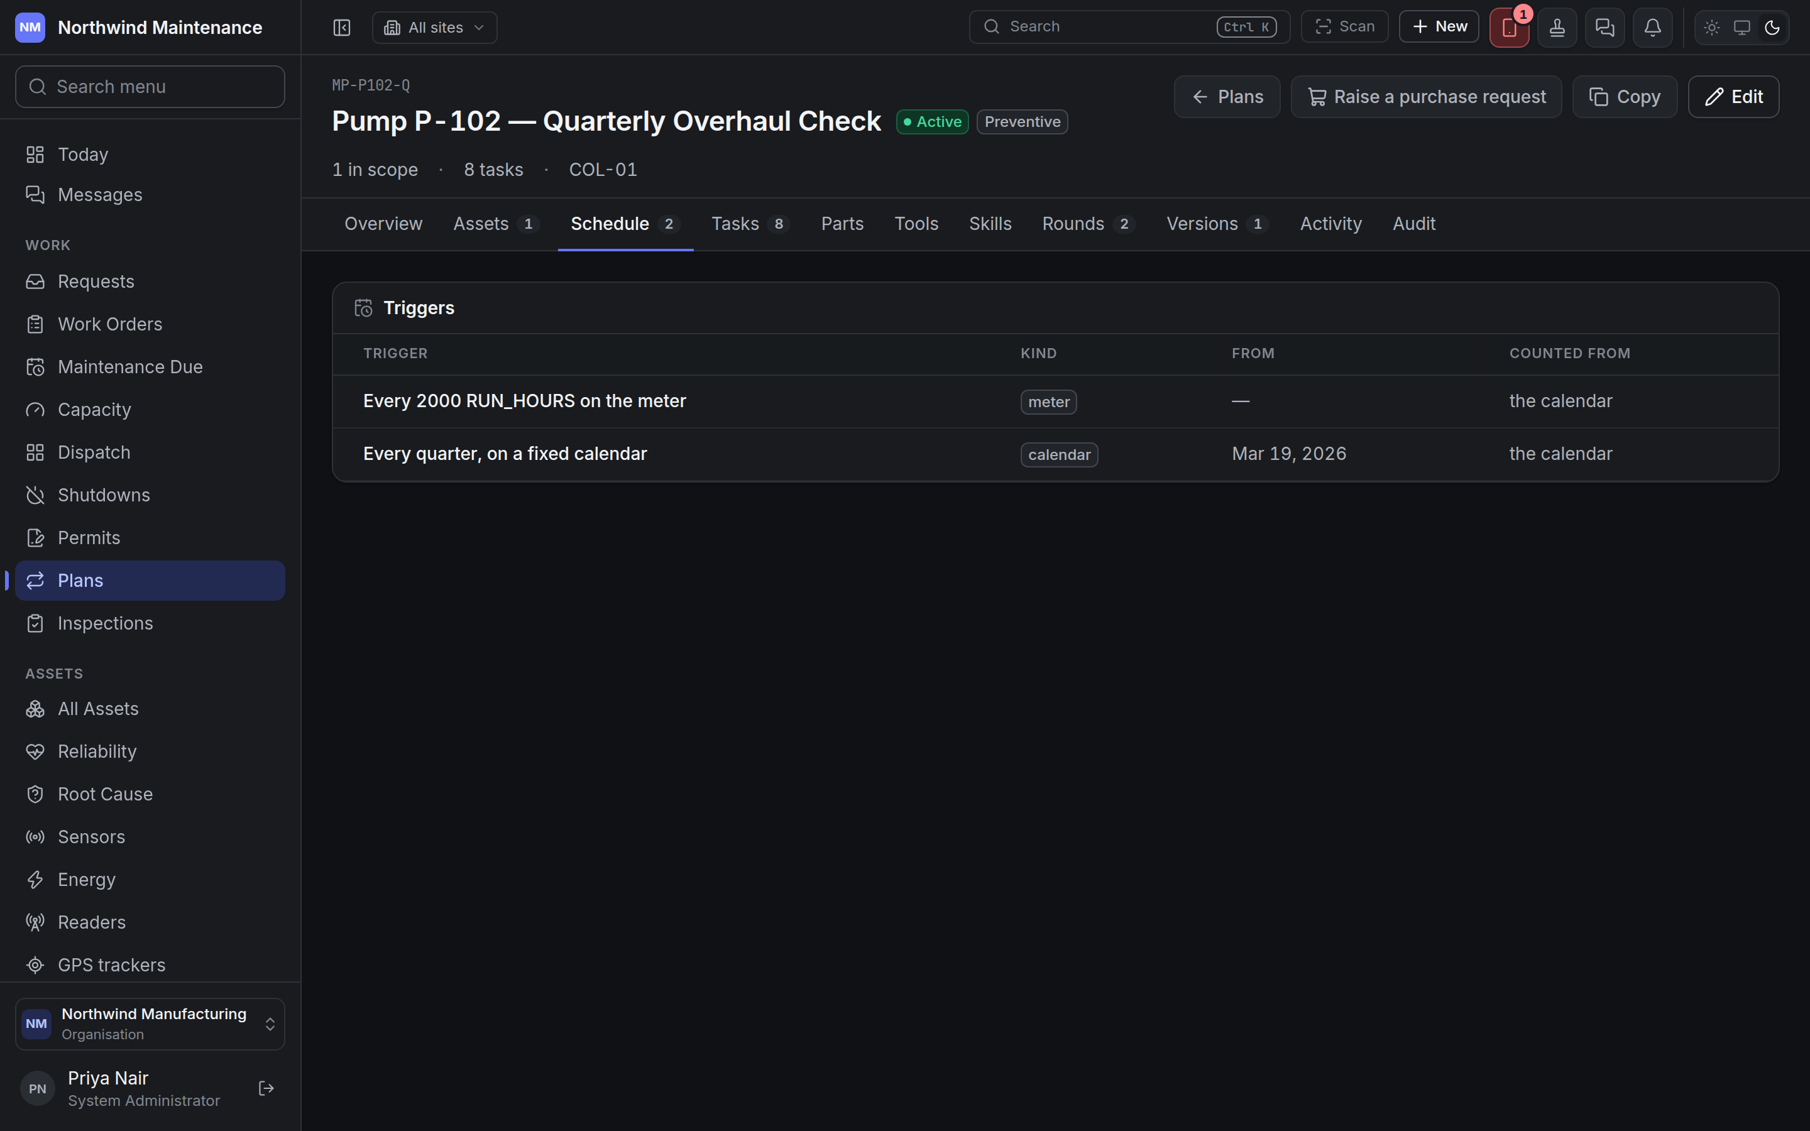
Task: Open the All sites dropdown
Action: (434, 28)
